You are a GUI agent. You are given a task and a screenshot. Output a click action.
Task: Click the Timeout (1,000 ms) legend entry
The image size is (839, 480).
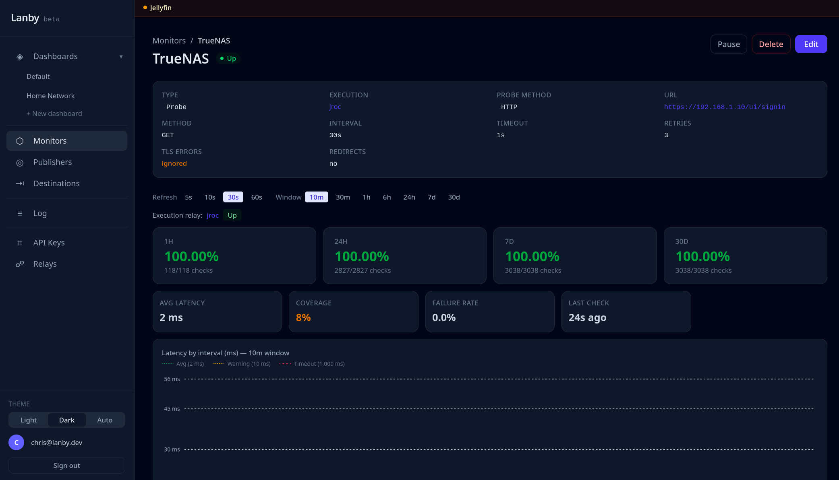point(312,364)
